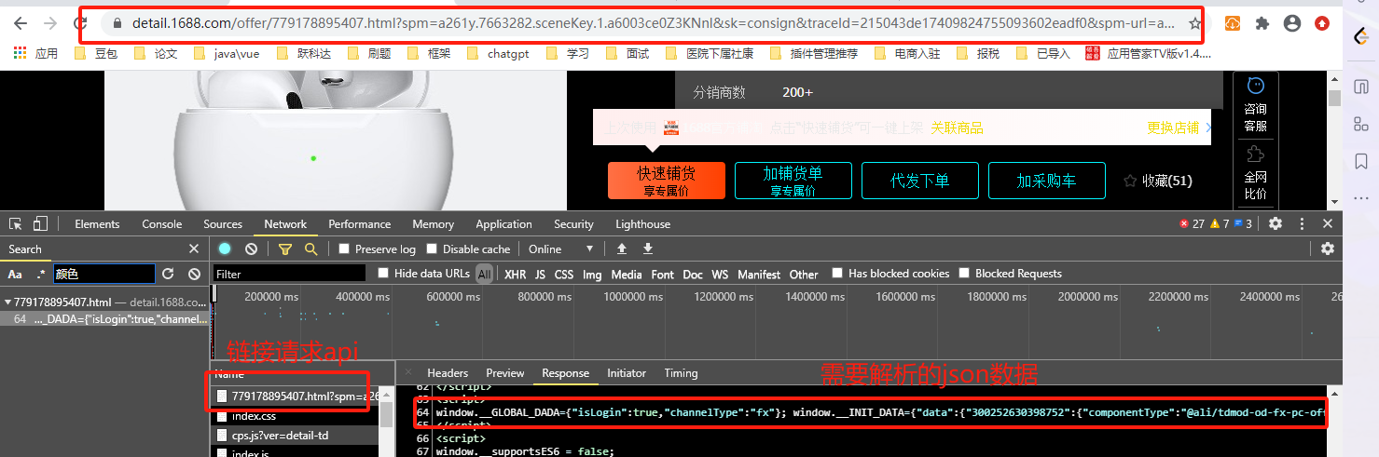Close the Search panel
Screen dimensions: 1379x457
point(194,249)
